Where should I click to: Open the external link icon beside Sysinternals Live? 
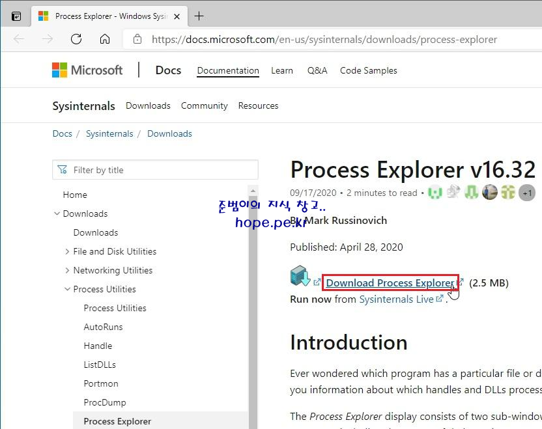click(x=440, y=298)
